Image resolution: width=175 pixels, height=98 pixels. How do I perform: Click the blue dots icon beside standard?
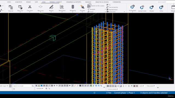pyautogui.click(x=49, y=88)
